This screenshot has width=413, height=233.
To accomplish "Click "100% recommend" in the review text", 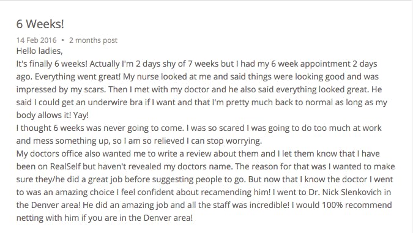I will point(357,205).
